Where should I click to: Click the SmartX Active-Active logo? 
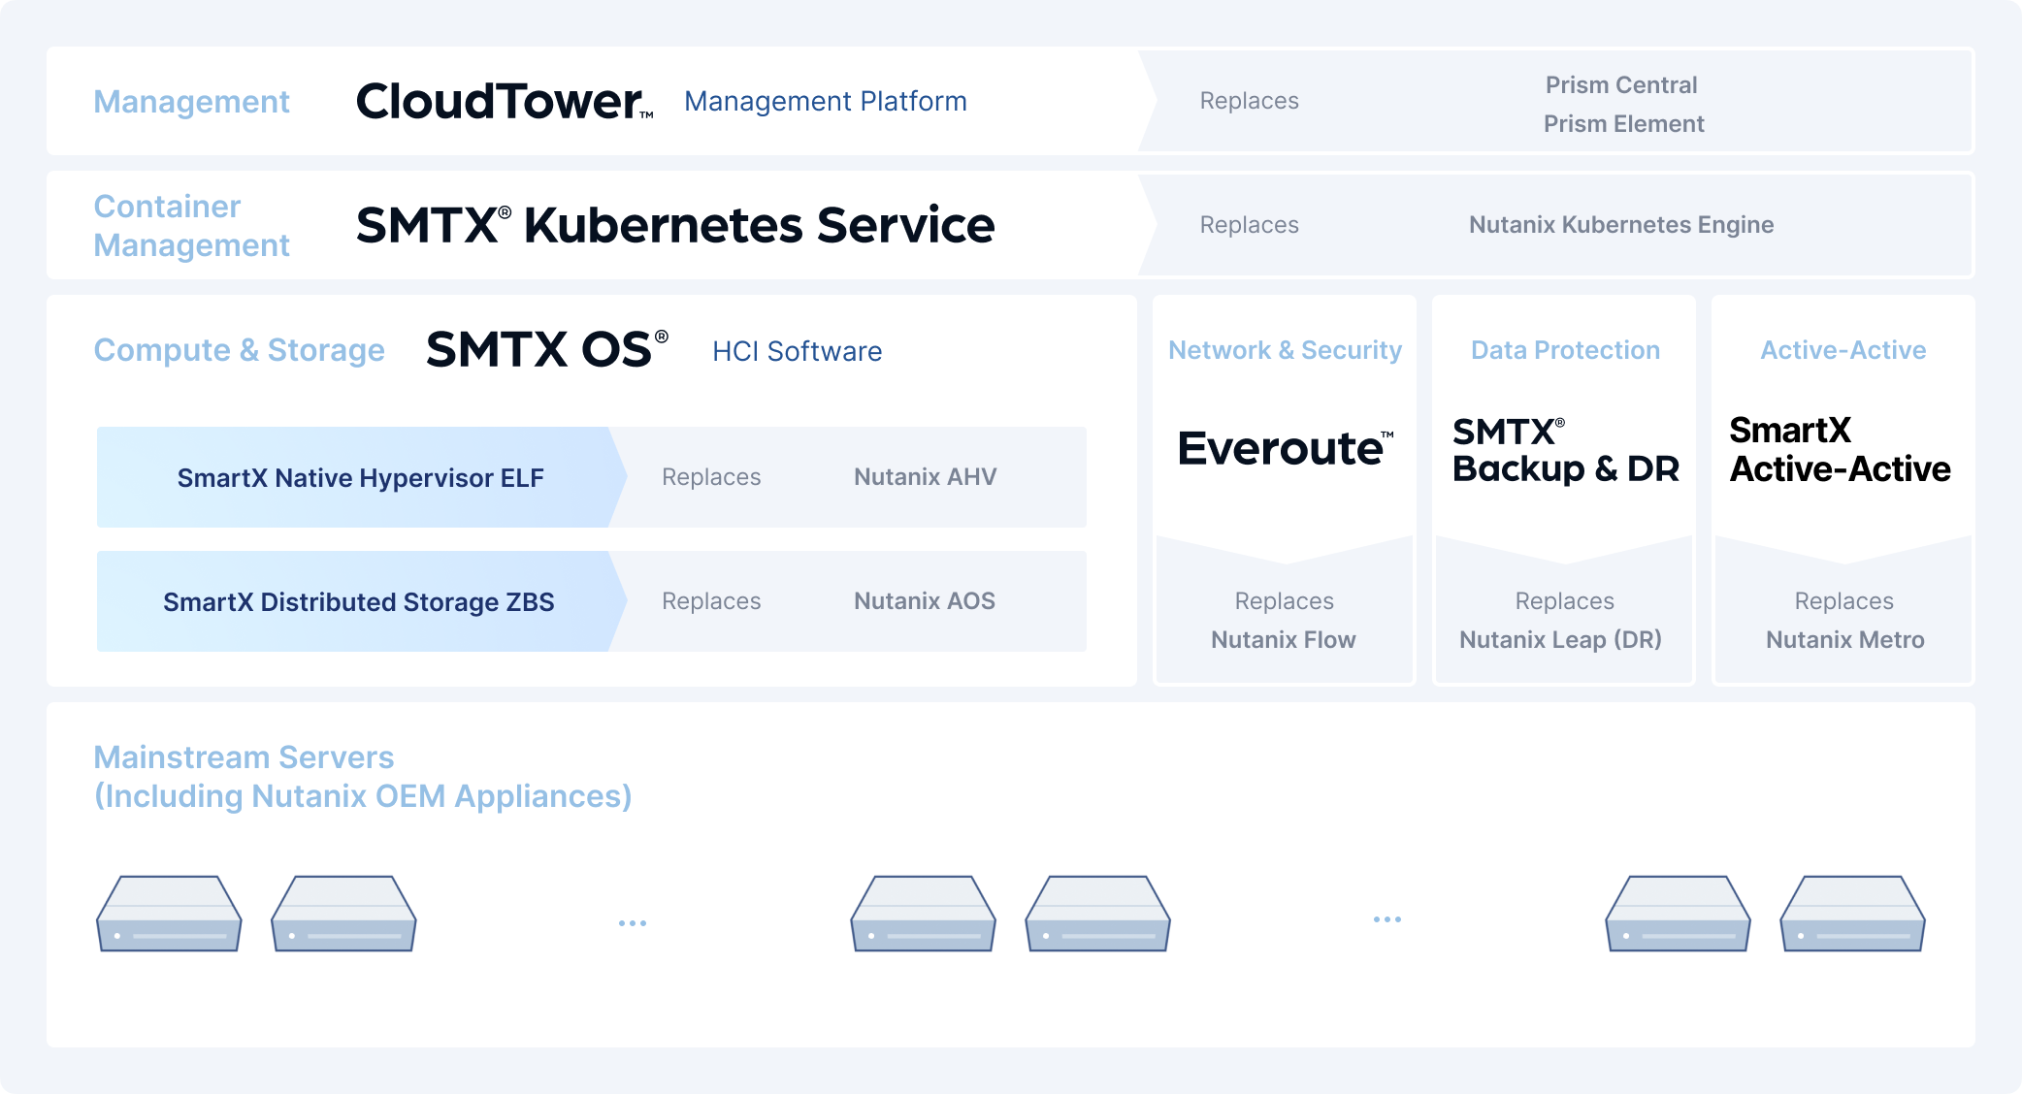click(1840, 450)
